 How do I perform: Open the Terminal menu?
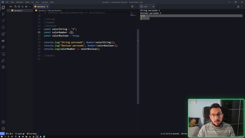(44, 2)
